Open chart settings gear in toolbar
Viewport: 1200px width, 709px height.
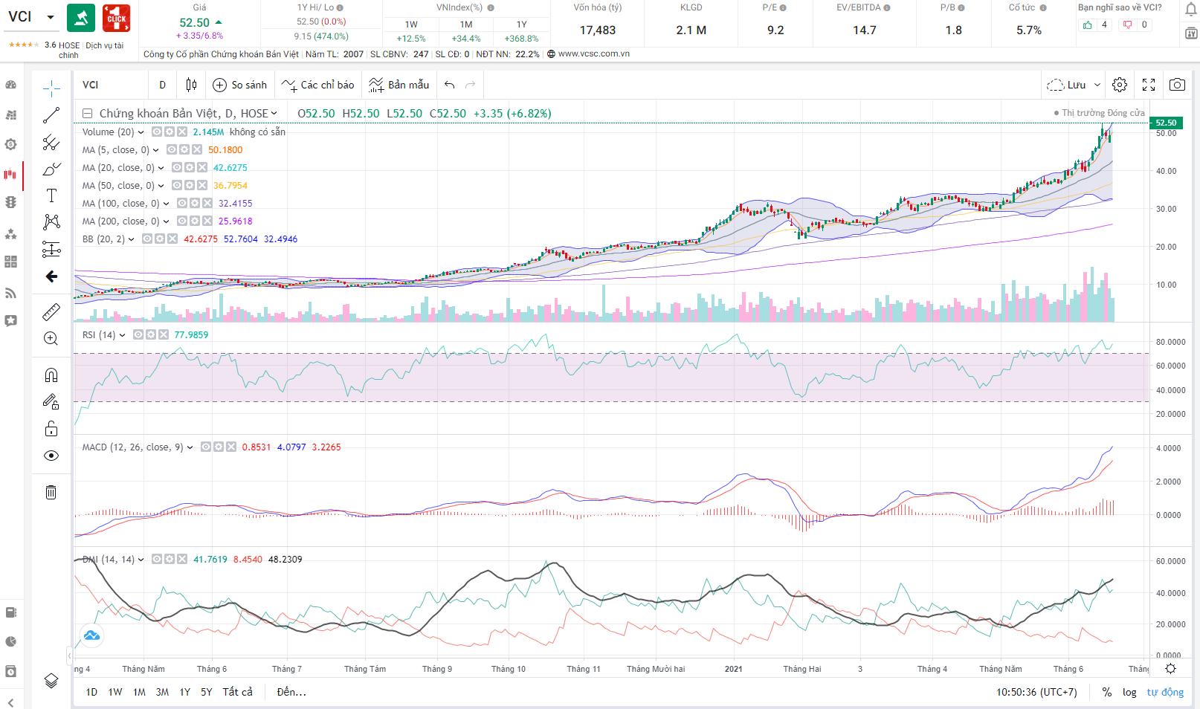click(x=1120, y=85)
